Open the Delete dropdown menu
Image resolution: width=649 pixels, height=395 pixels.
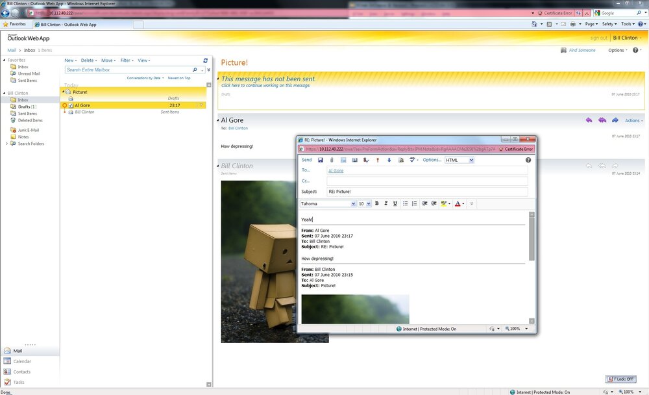click(88, 60)
